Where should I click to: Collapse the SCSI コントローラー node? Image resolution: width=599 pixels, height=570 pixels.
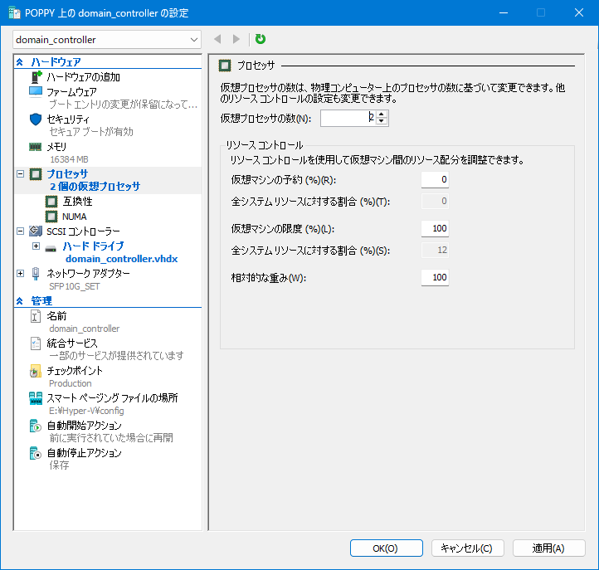point(20,231)
